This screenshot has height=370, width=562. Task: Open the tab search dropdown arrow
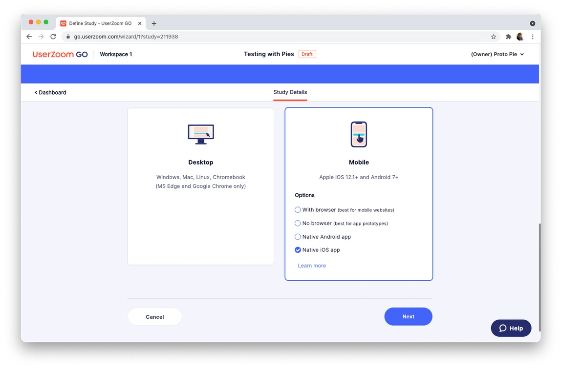tap(532, 23)
